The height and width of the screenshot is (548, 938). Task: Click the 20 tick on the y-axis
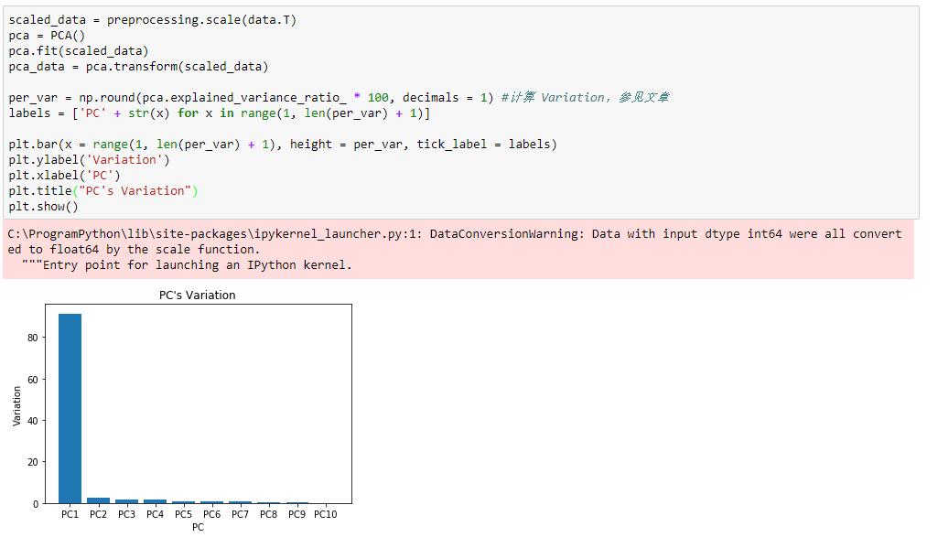coord(32,462)
